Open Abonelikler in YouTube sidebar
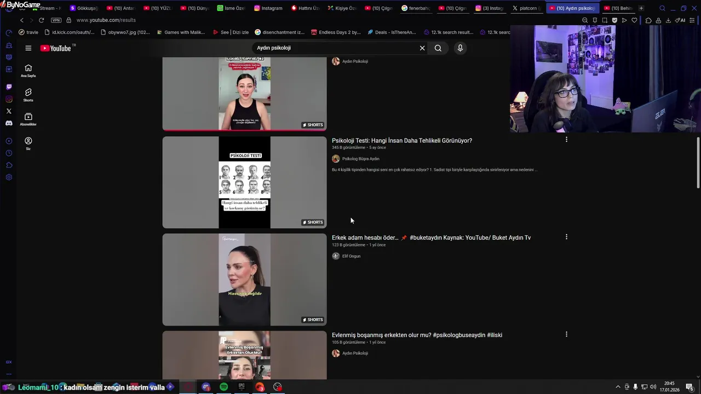This screenshot has width=701, height=394. tap(28, 119)
